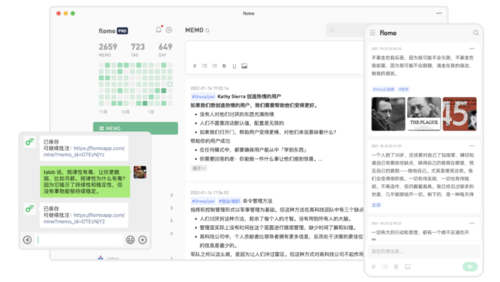Refresh the MEMO list with the sync icon

tap(208, 30)
